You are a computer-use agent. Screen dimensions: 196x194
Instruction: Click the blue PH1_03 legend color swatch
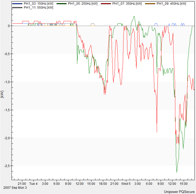[x=18, y=4]
